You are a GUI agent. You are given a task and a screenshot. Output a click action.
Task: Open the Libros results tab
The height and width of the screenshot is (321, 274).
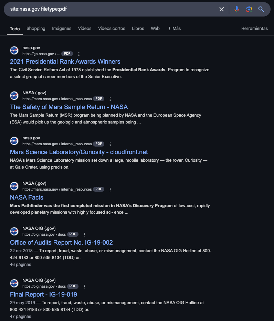pyautogui.click(x=138, y=29)
